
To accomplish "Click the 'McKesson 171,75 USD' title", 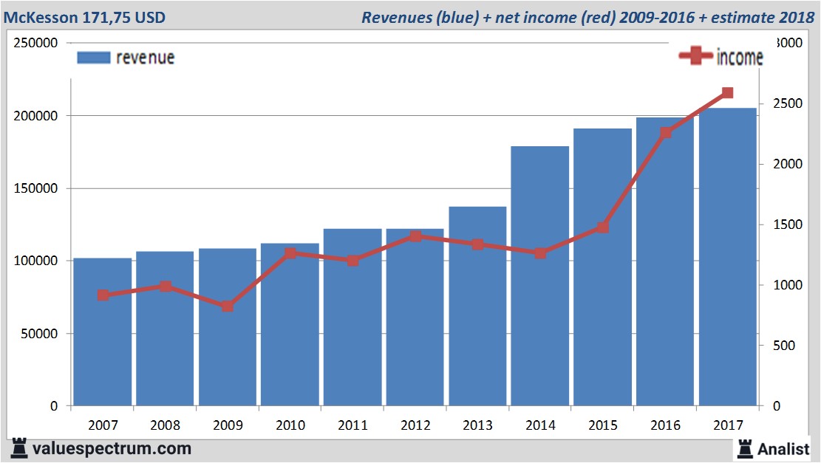I will [84, 17].
